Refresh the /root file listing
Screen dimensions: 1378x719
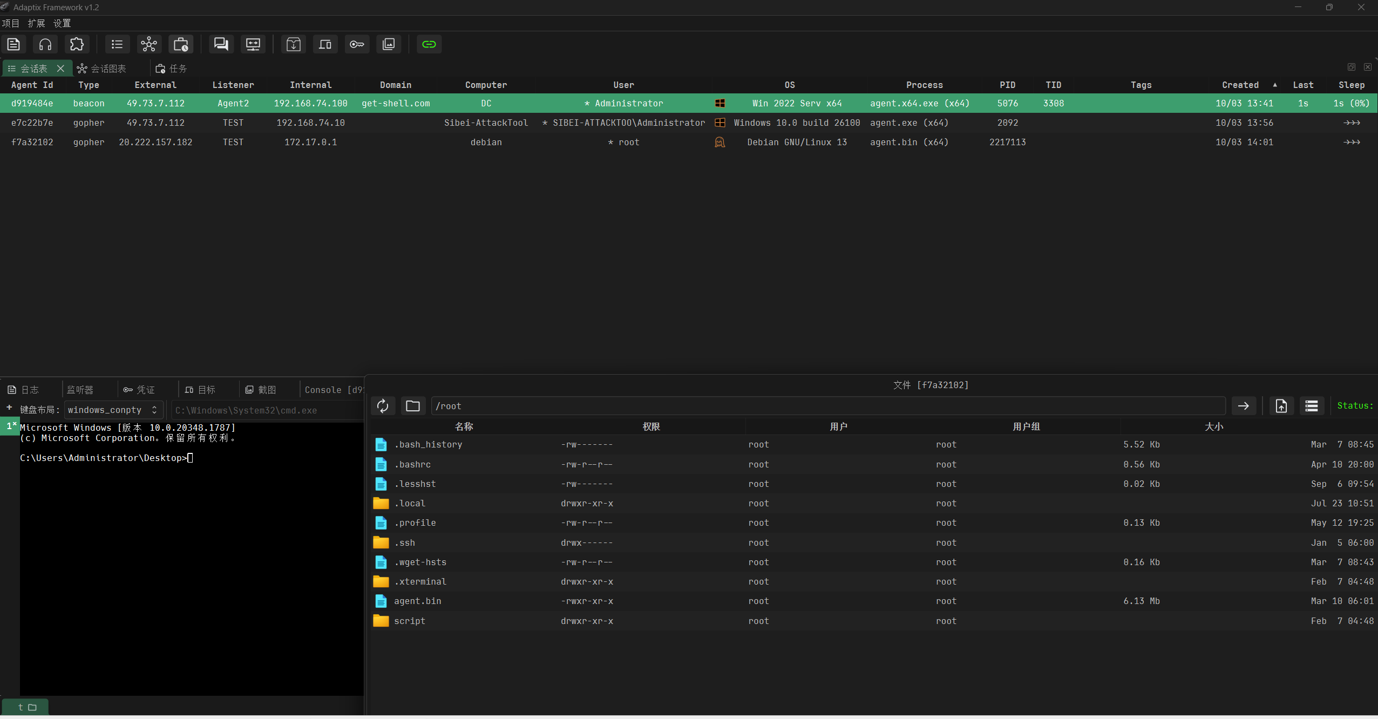(383, 406)
